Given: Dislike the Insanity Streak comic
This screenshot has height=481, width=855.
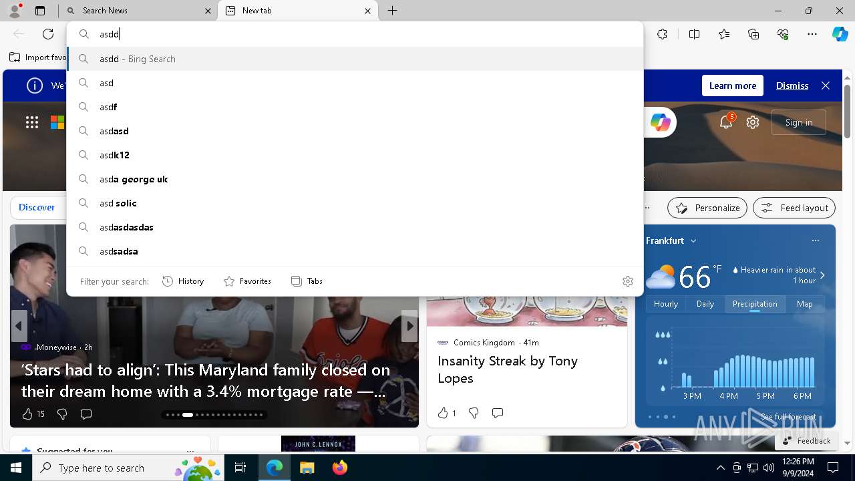Looking at the screenshot, I should pyautogui.click(x=474, y=413).
